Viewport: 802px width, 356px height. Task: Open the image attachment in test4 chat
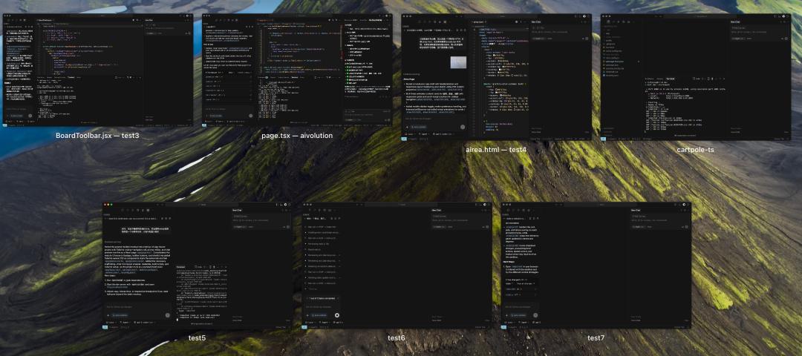tap(458, 63)
